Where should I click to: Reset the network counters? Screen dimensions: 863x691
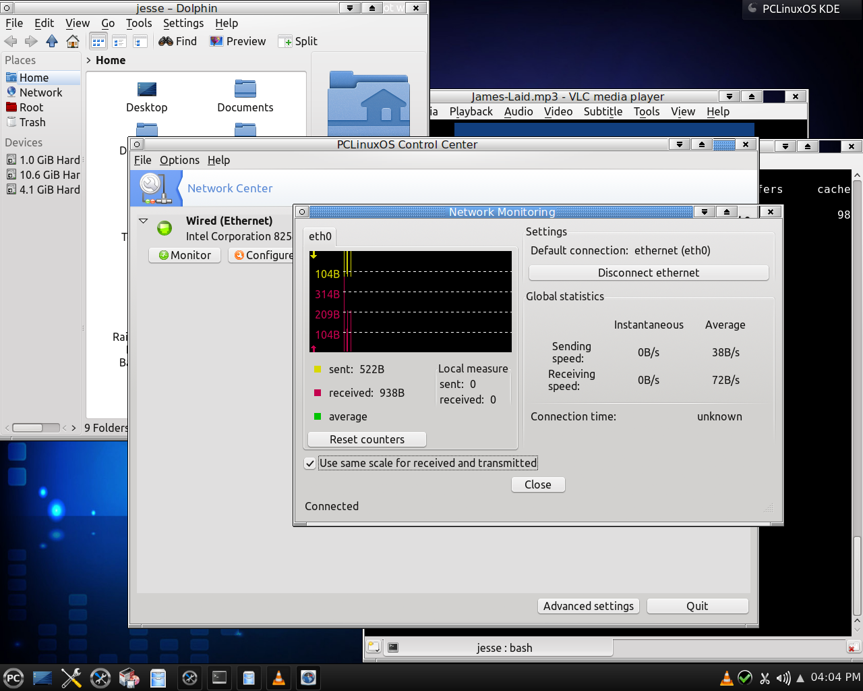(x=367, y=439)
